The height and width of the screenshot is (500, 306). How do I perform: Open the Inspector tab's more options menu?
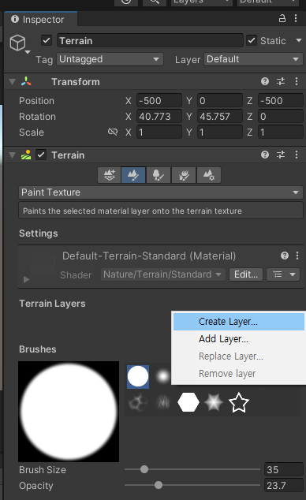pos(296,18)
